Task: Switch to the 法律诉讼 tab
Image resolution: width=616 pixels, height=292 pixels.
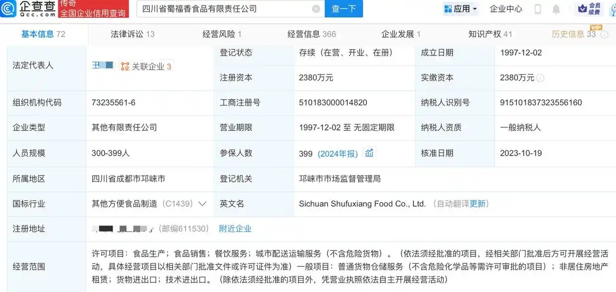Action: click(x=132, y=34)
